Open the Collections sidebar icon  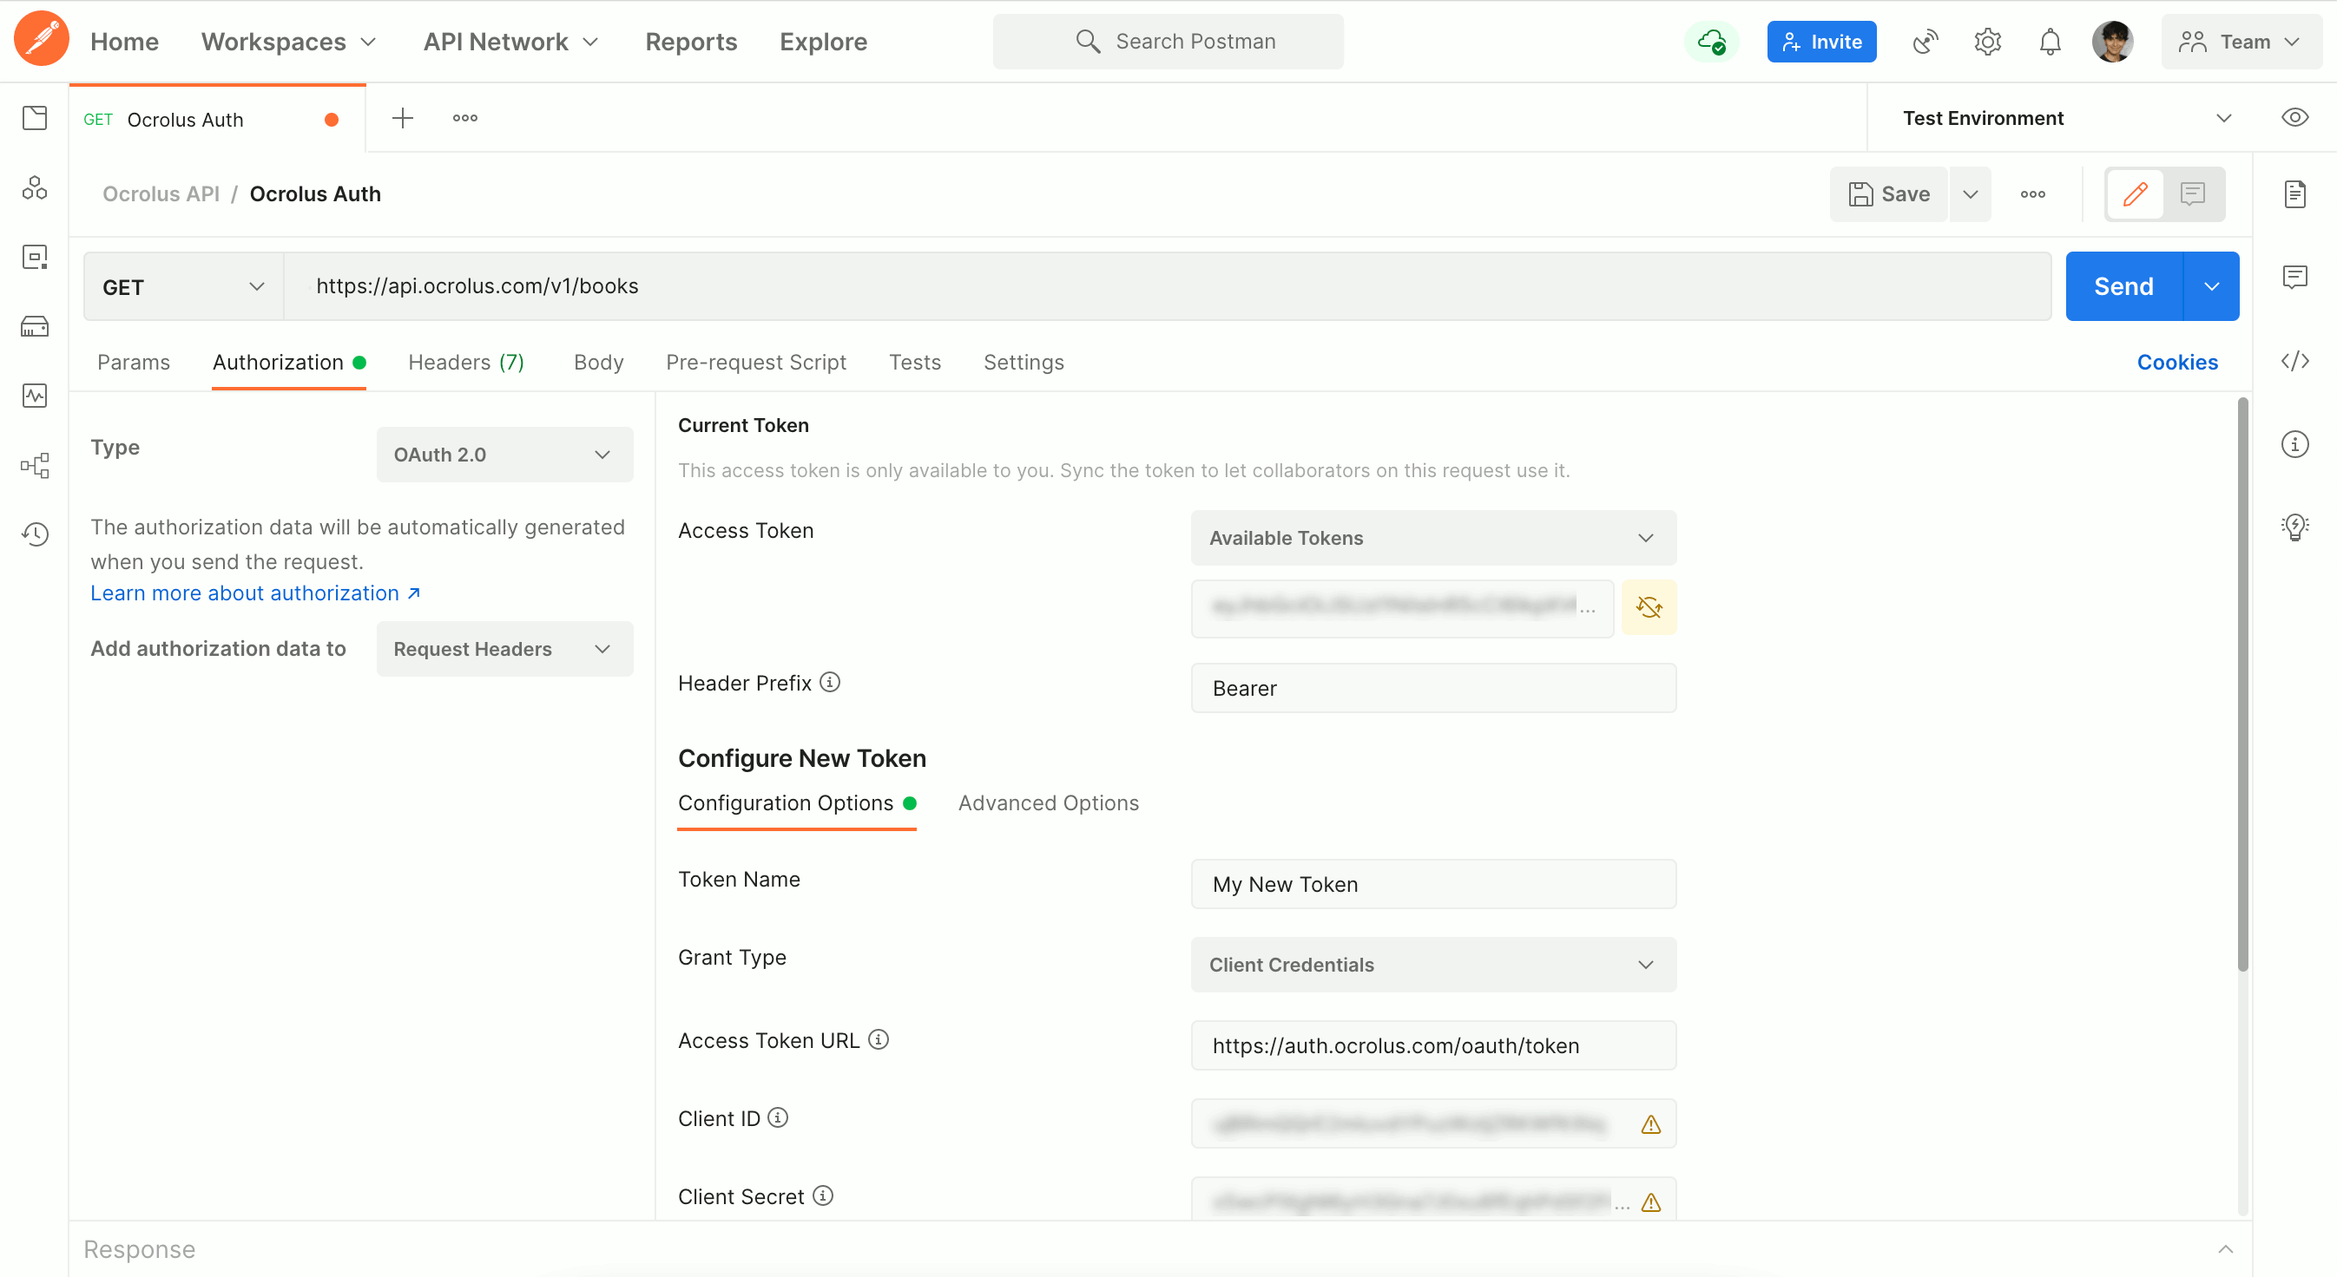(x=35, y=118)
